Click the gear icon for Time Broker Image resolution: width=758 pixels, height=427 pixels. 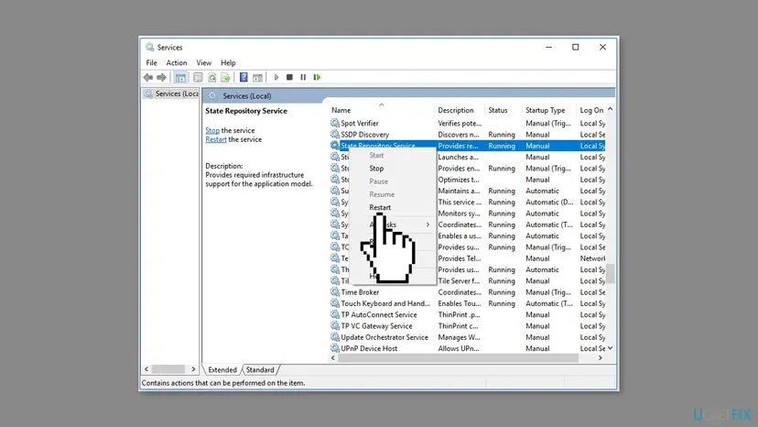coord(334,292)
